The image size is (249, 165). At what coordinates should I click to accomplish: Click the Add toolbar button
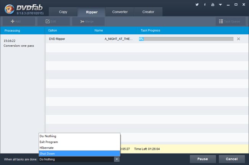pyautogui.click(x=19, y=21)
